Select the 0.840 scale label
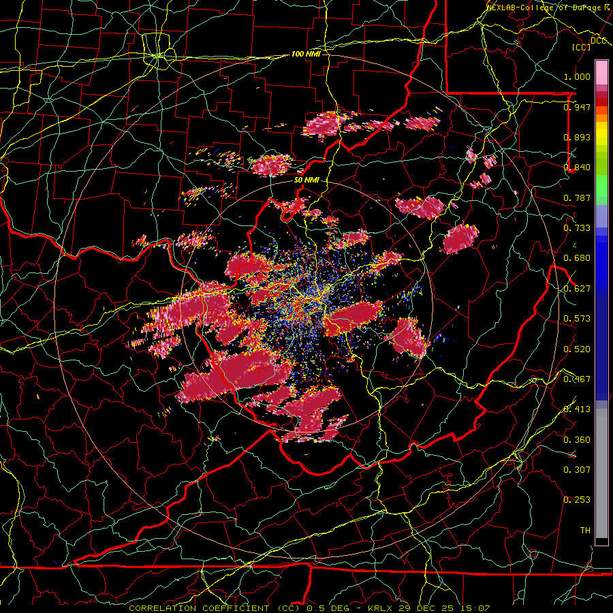This screenshot has height=613, width=613. click(x=577, y=168)
